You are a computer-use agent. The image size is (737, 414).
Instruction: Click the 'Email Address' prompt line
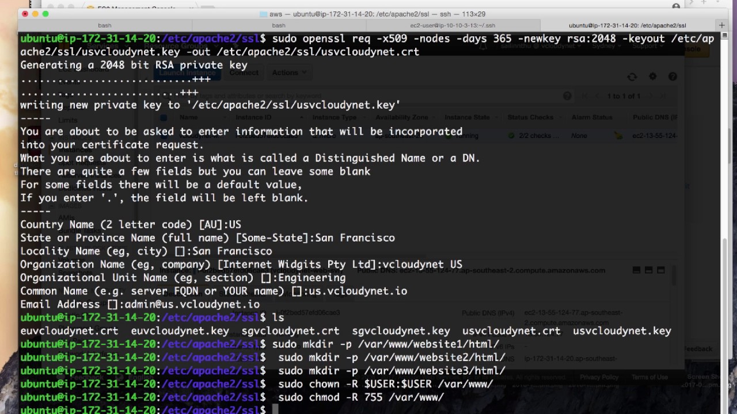140,304
